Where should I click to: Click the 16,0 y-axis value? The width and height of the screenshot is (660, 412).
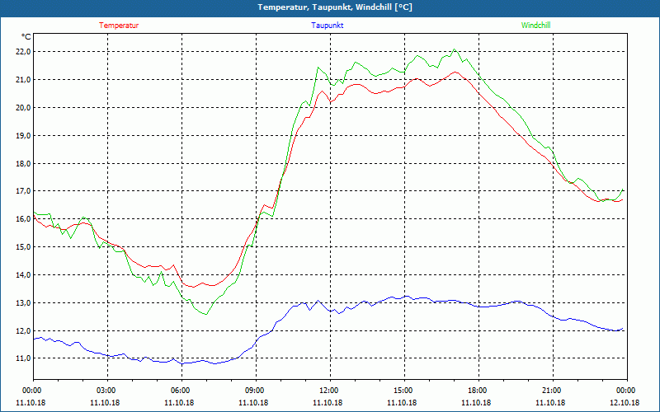coord(24,219)
